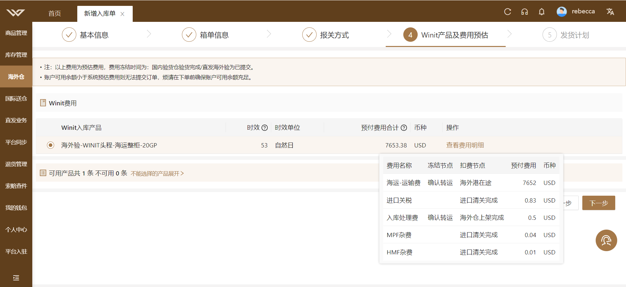Open the headset support icon in header
Screen dimensions: 626x287
[525, 12]
